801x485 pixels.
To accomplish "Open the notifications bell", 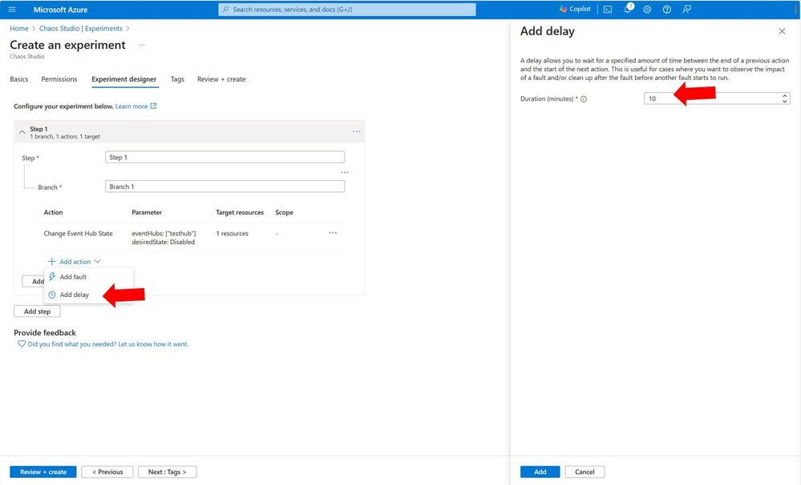I will [628, 9].
